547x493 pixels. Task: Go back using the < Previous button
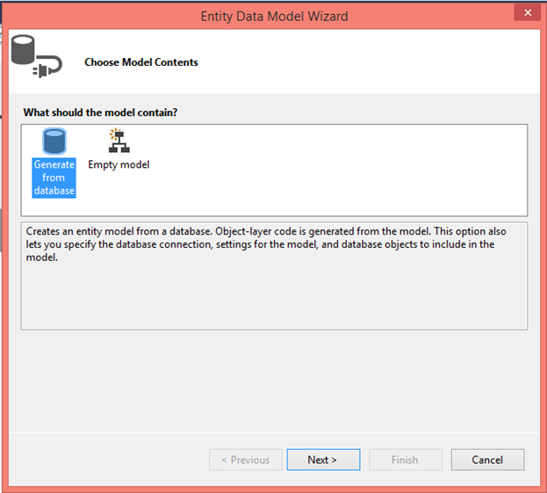pyautogui.click(x=246, y=460)
